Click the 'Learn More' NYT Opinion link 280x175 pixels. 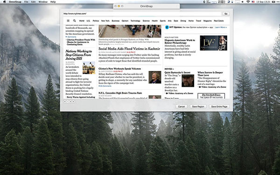pyautogui.click(x=221, y=28)
